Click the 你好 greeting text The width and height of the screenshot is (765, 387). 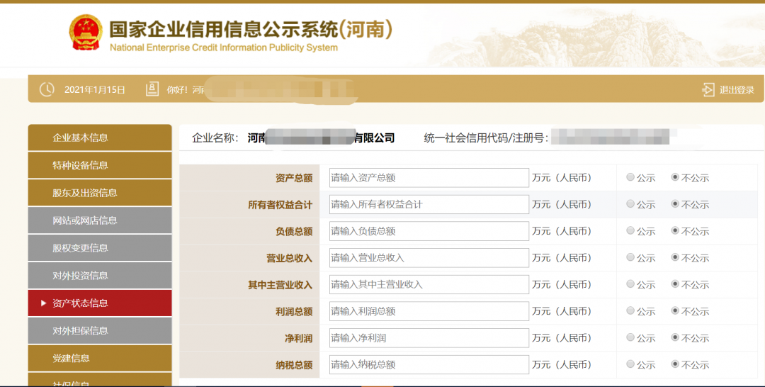[x=176, y=90]
